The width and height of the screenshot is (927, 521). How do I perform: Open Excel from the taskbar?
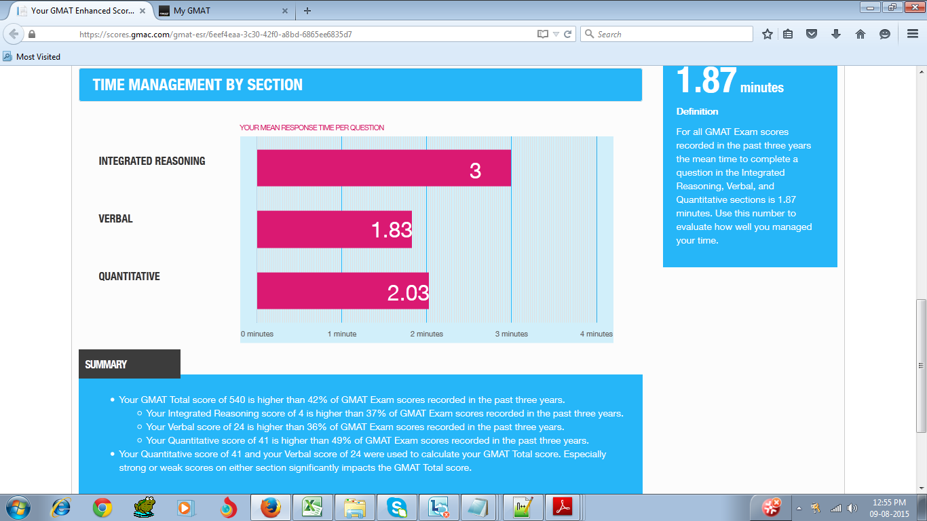coord(312,507)
